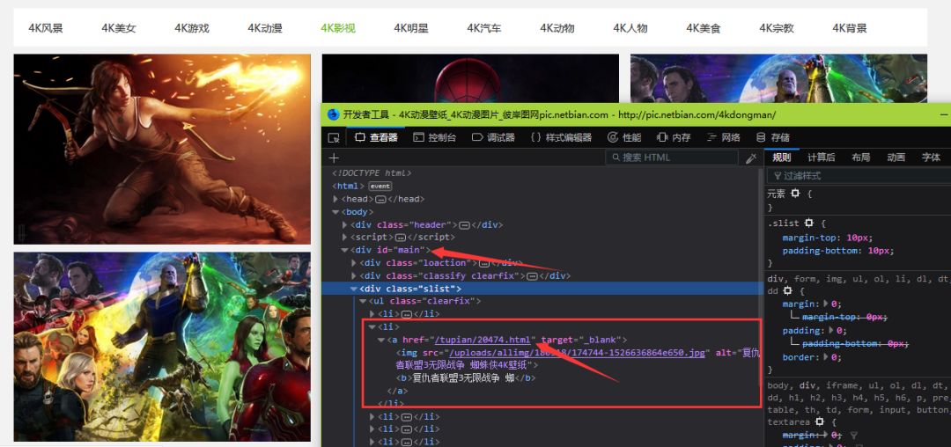
Task: Expand the script node
Action: (345, 238)
